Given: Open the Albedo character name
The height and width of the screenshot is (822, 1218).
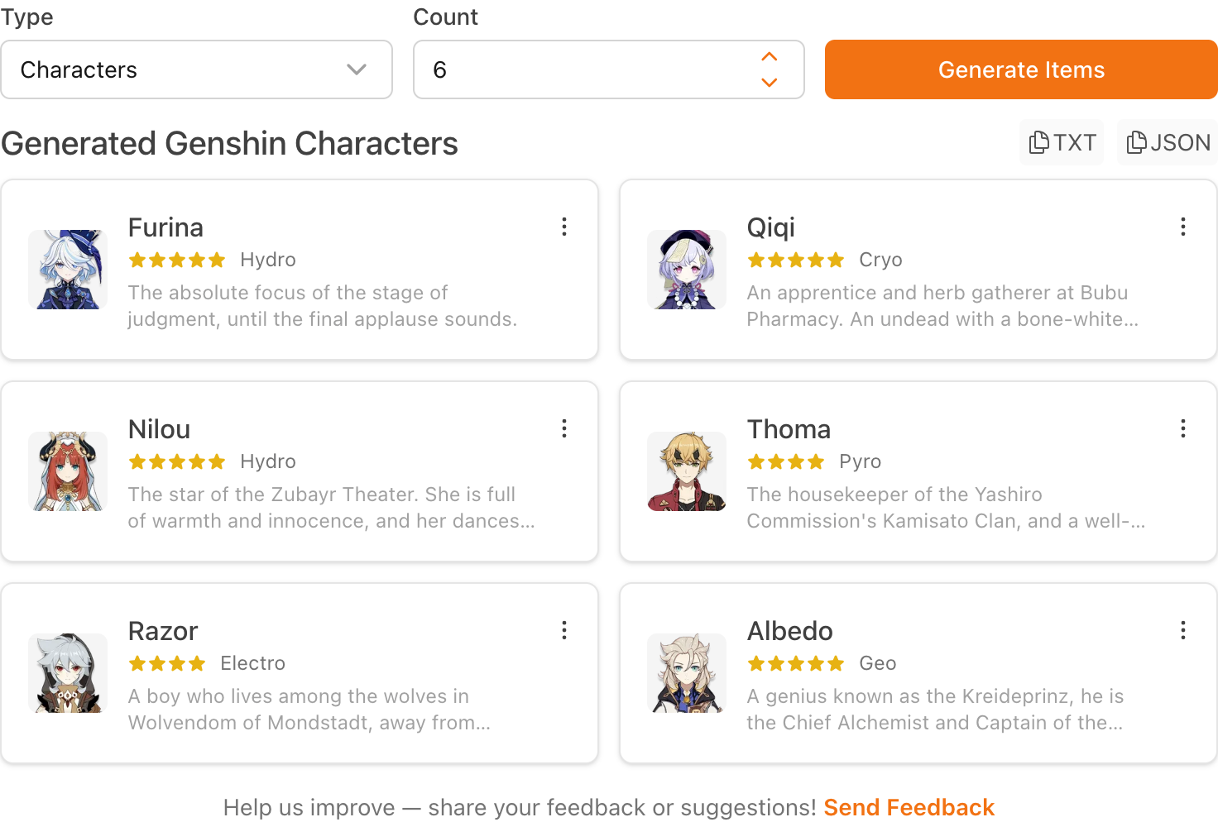Looking at the screenshot, I should [x=790, y=631].
